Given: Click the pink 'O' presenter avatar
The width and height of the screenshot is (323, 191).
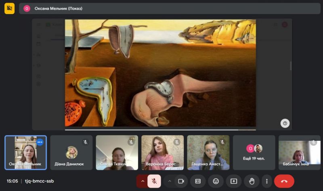Looking at the screenshot, I should point(27,8).
